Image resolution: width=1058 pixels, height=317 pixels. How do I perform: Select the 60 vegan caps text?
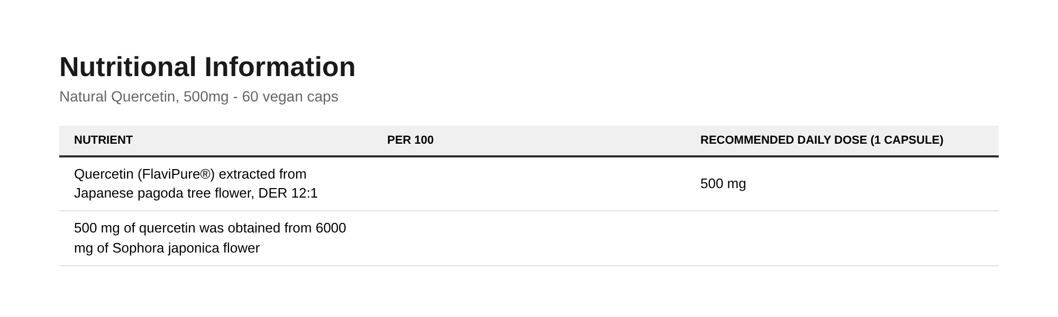pos(290,97)
